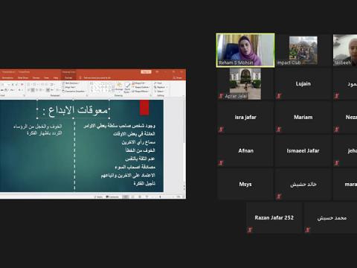Open the Text Direction dropdown
357x268 pixels.
click(x=71, y=83)
